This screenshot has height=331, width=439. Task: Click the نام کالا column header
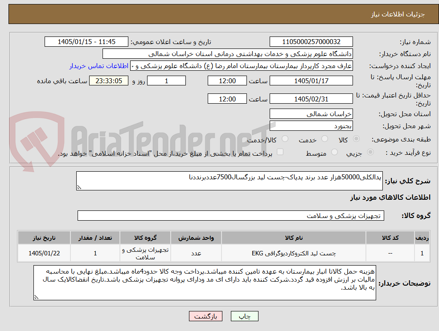[x=294, y=238]
